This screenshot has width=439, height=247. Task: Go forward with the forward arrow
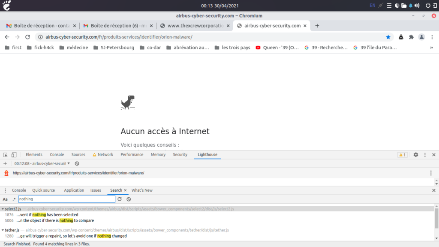click(x=17, y=37)
